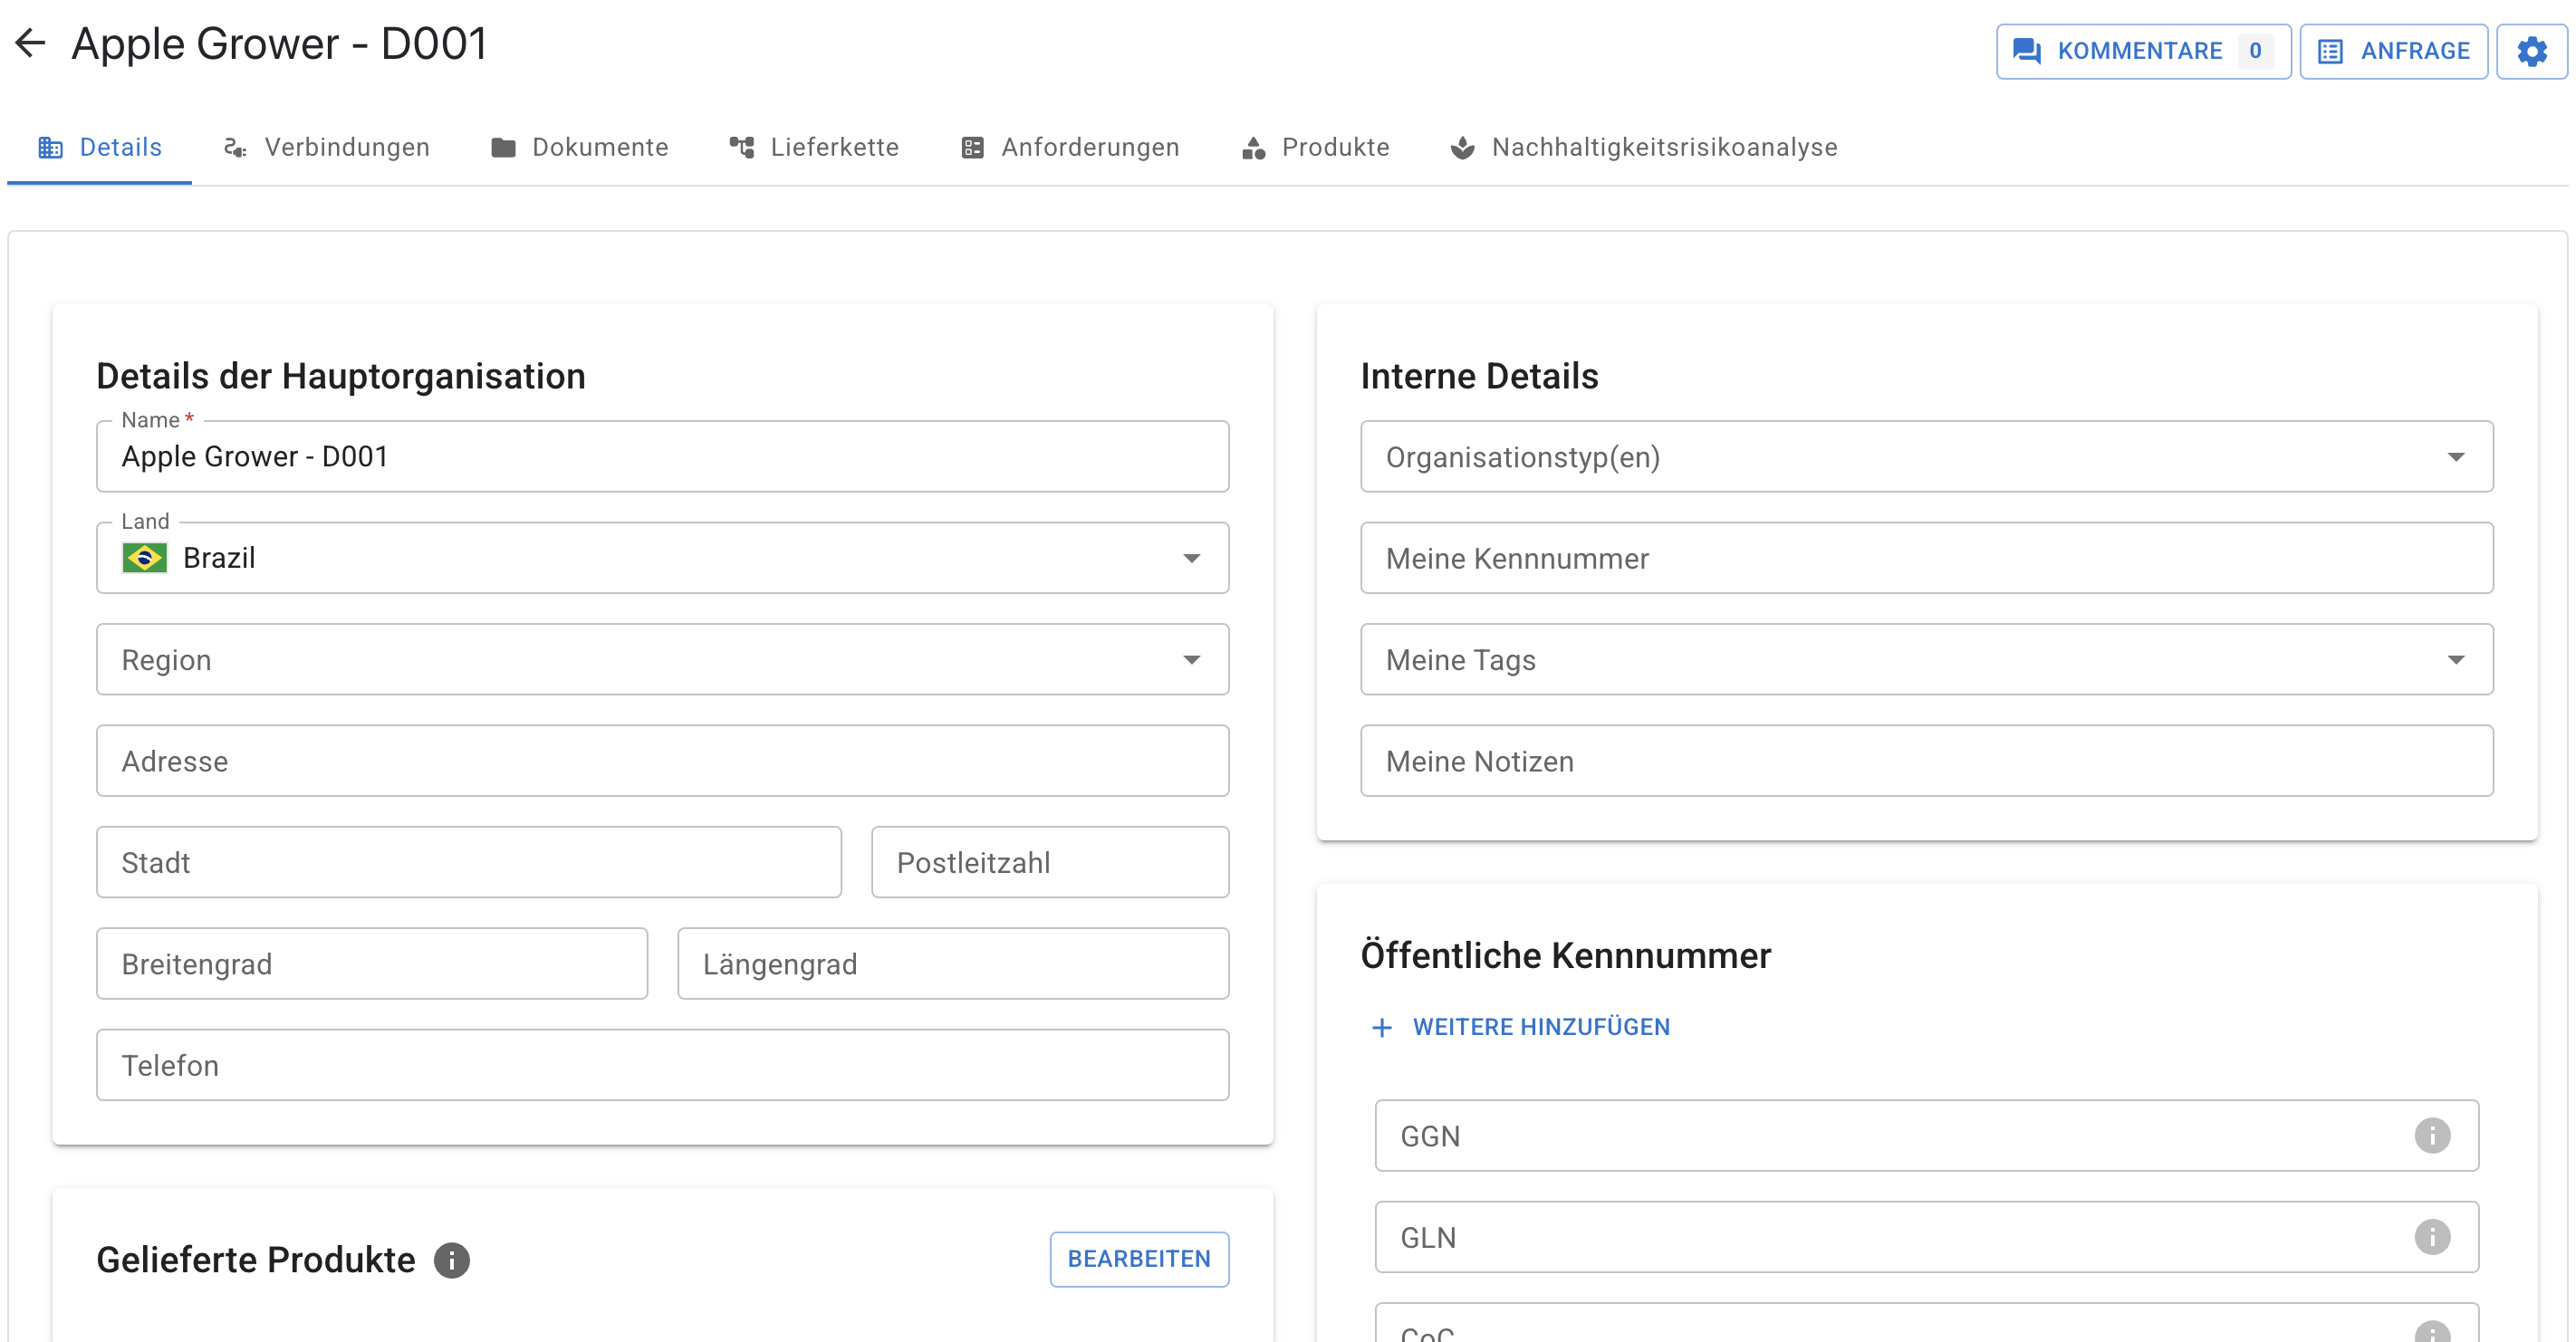2576x1342 pixels.
Task: Click the Details der Hauptorganisation heading
Action: pyautogui.click(x=340, y=376)
